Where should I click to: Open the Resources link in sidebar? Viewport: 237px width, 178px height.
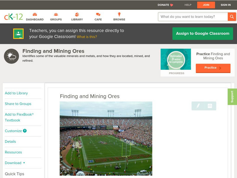click(x=13, y=152)
